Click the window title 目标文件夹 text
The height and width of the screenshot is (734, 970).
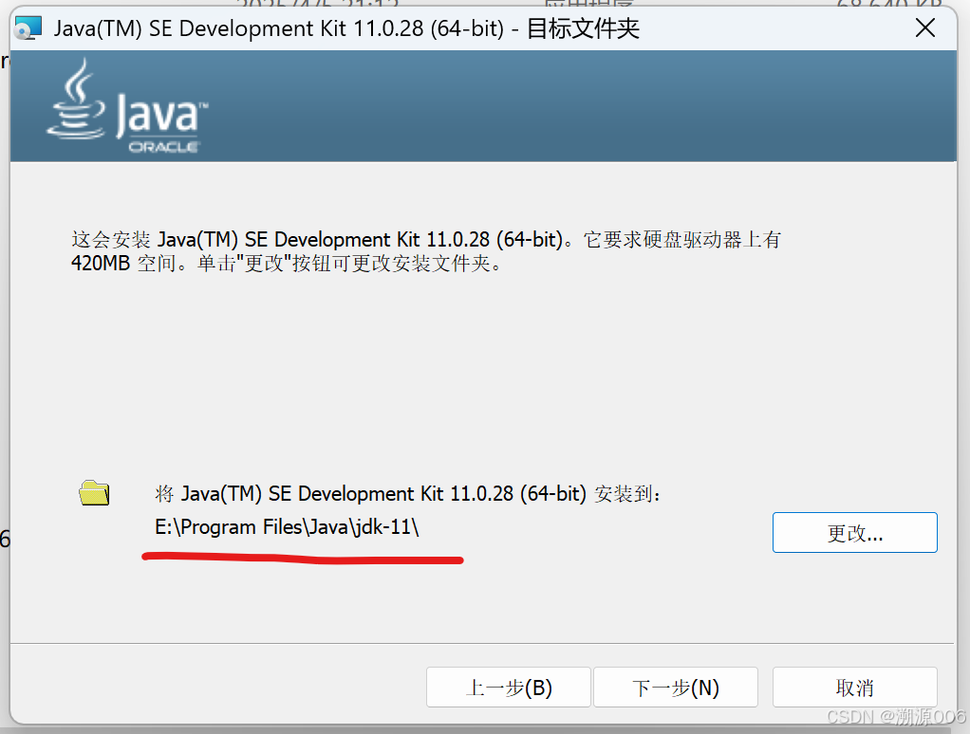coord(583,28)
